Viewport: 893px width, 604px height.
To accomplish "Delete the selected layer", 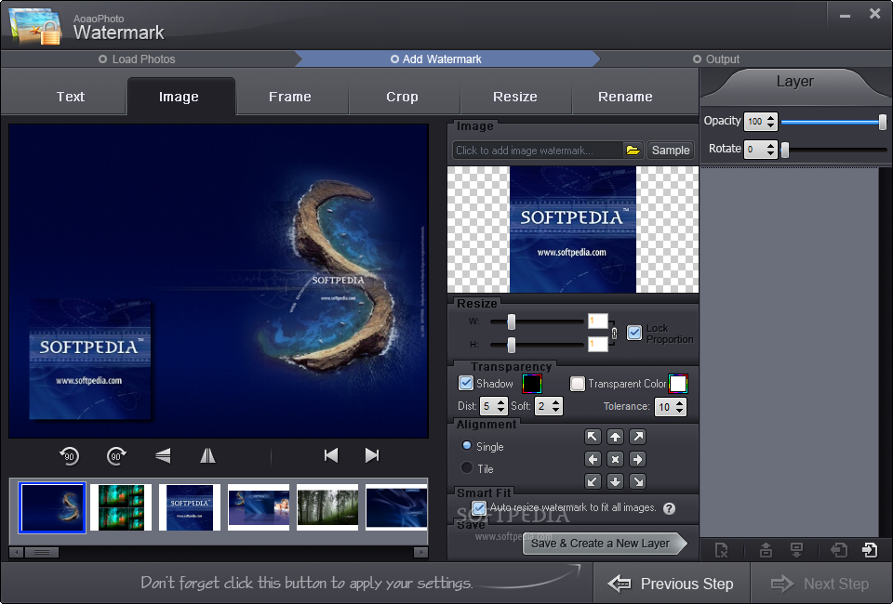I will (721, 550).
